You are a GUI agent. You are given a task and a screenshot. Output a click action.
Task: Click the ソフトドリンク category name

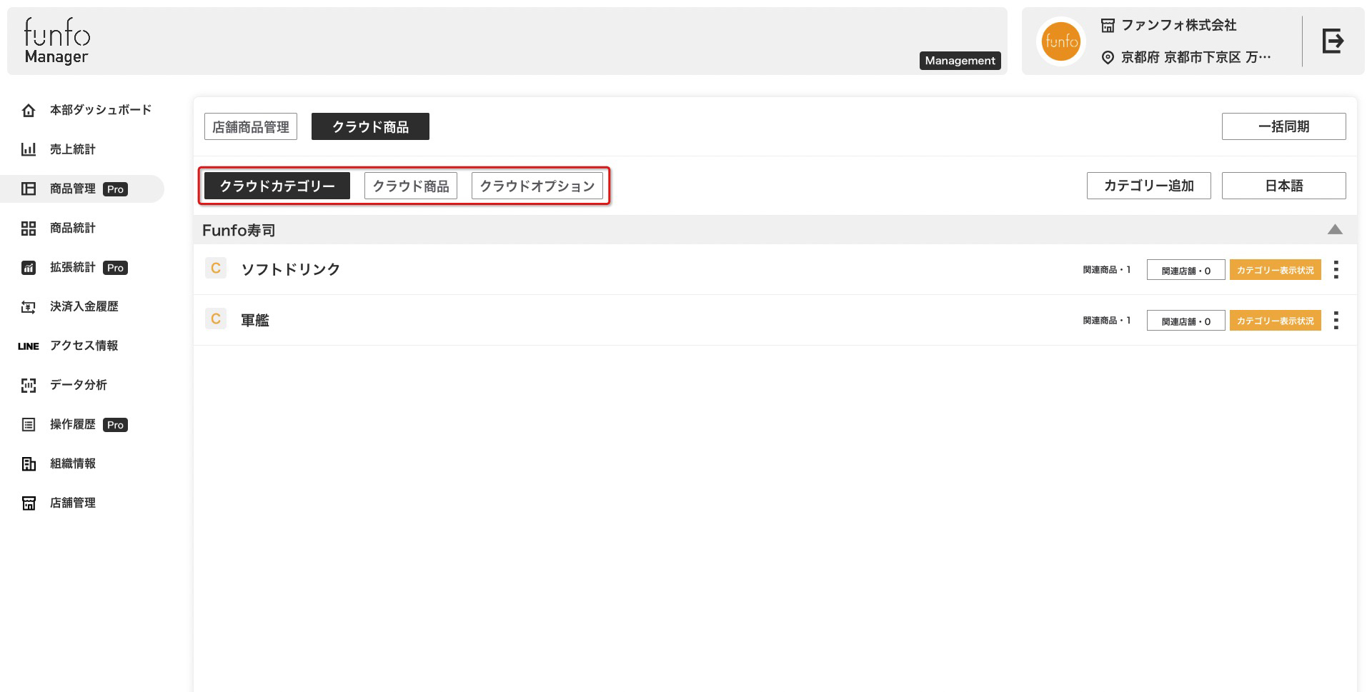[x=290, y=269]
